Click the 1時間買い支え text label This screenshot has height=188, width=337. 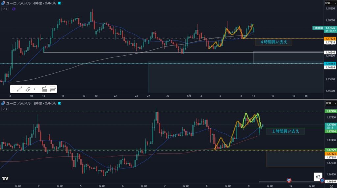[285, 131]
